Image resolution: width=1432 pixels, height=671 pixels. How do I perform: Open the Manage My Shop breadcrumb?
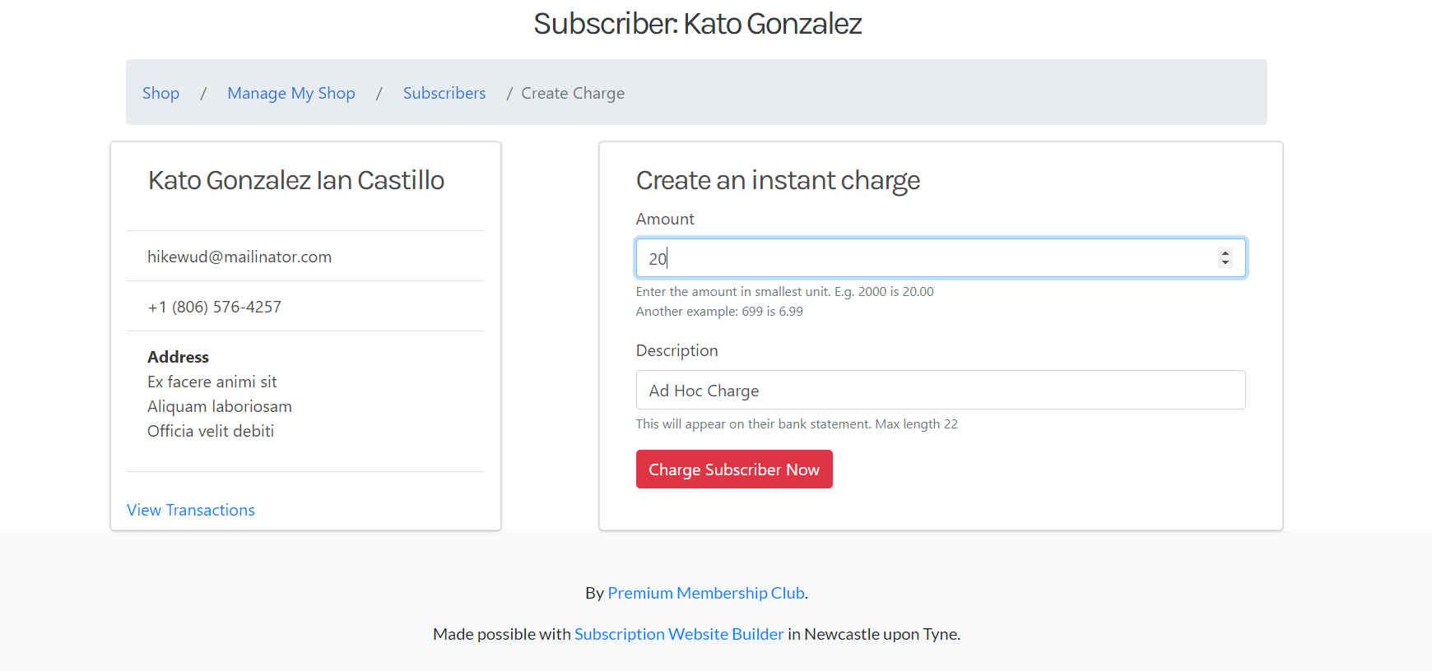pyautogui.click(x=291, y=93)
